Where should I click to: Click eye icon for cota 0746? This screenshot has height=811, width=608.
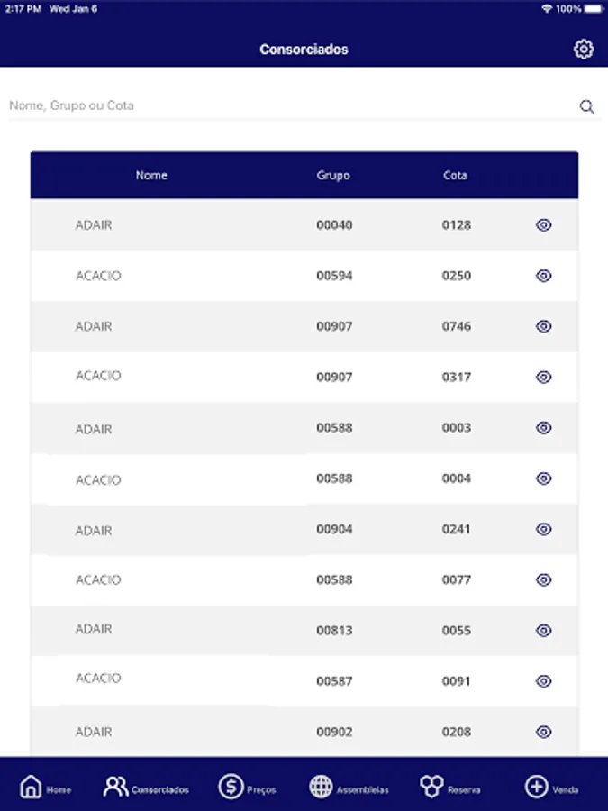pyautogui.click(x=543, y=326)
